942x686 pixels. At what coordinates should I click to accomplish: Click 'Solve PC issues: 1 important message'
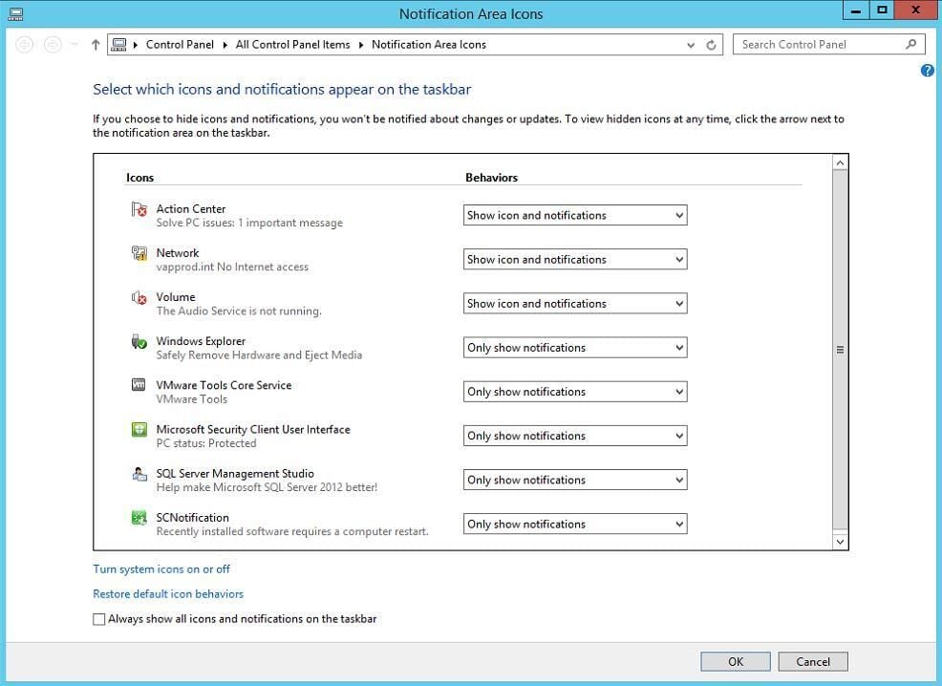coord(249,223)
